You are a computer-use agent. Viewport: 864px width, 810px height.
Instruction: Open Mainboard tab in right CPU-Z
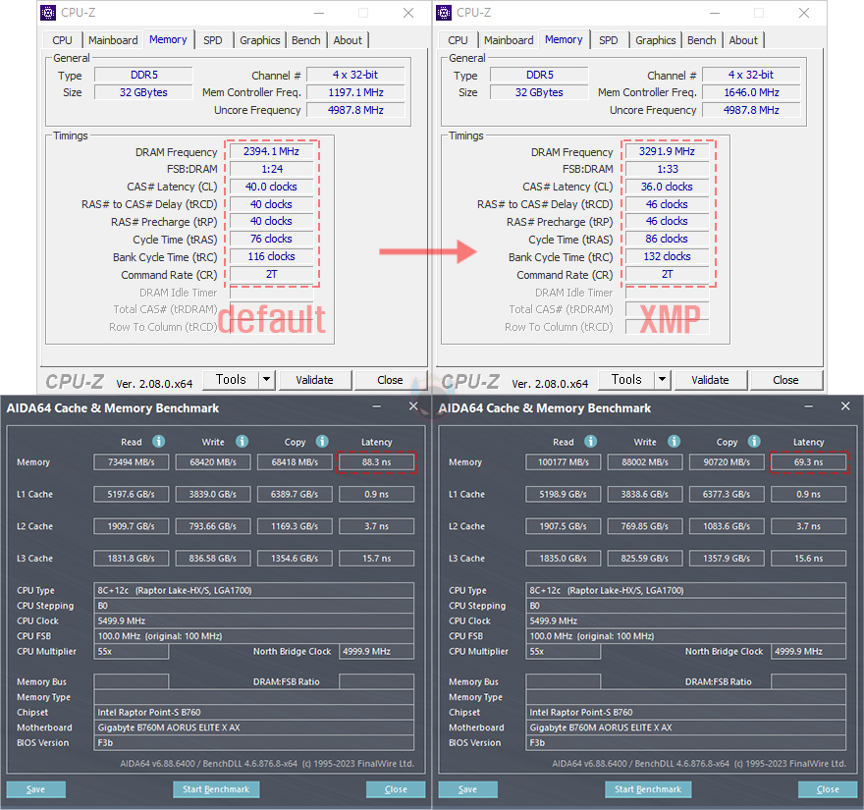[x=509, y=40]
